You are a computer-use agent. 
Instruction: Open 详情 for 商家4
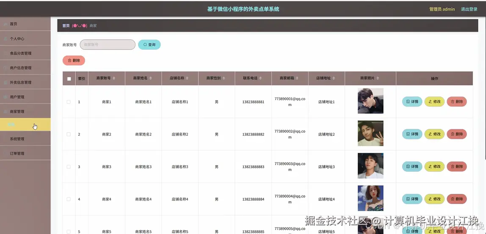click(412, 199)
